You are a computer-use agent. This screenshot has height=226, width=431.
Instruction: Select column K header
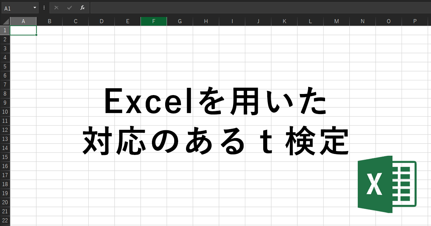pos(284,21)
